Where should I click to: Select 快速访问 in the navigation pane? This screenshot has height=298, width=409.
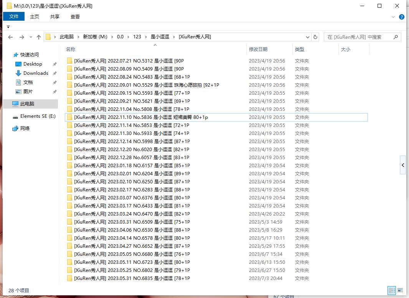point(29,55)
